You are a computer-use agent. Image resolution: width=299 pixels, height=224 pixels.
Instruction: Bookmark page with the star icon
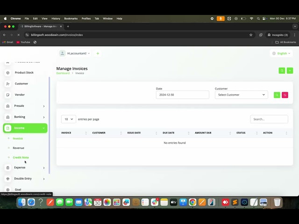(251, 35)
